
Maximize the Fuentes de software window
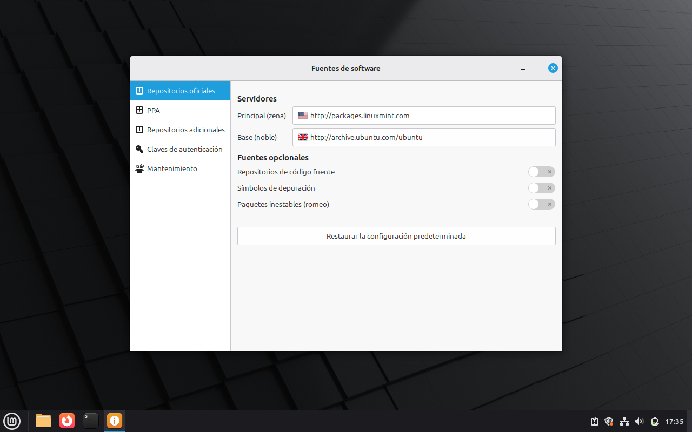coord(538,68)
